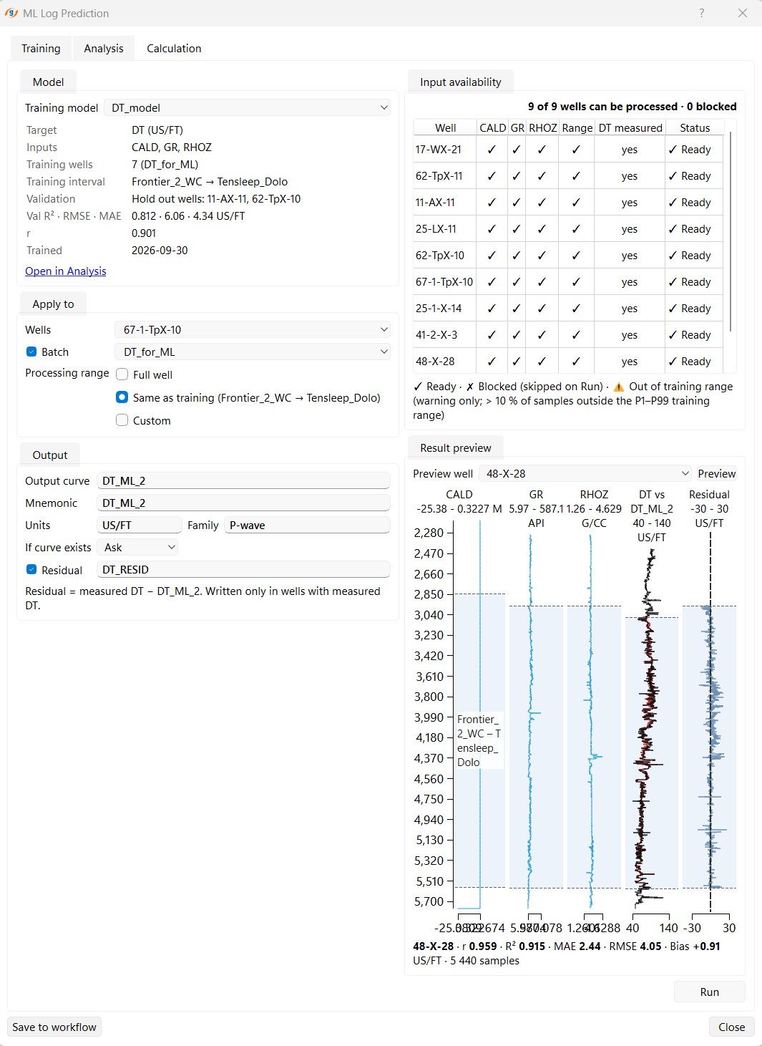Click RHOZ checkmark for 25-LX-11
This screenshot has width=762, height=1046.
pos(542,228)
